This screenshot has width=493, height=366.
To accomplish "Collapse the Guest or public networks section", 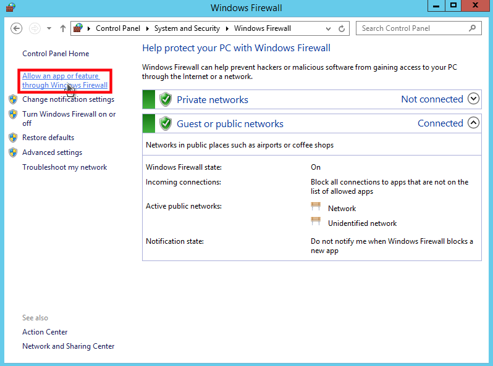I will pyautogui.click(x=473, y=123).
